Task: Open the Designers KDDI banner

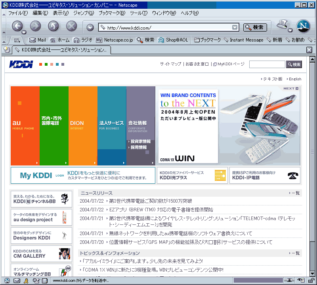Action: pyautogui.click(x=41, y=236)
